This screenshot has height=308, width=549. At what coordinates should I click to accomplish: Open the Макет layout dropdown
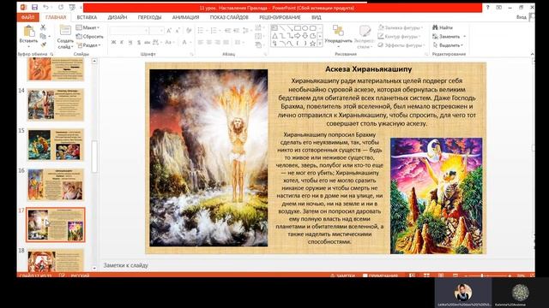(x=87, y=27)
